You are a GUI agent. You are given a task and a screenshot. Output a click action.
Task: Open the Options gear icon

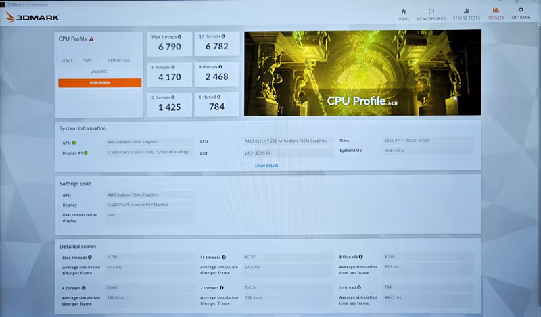520,13
